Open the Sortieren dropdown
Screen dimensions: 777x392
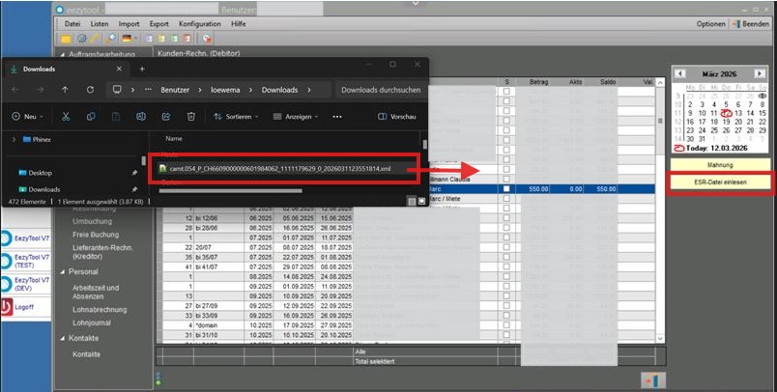click(x=235, y=117)
